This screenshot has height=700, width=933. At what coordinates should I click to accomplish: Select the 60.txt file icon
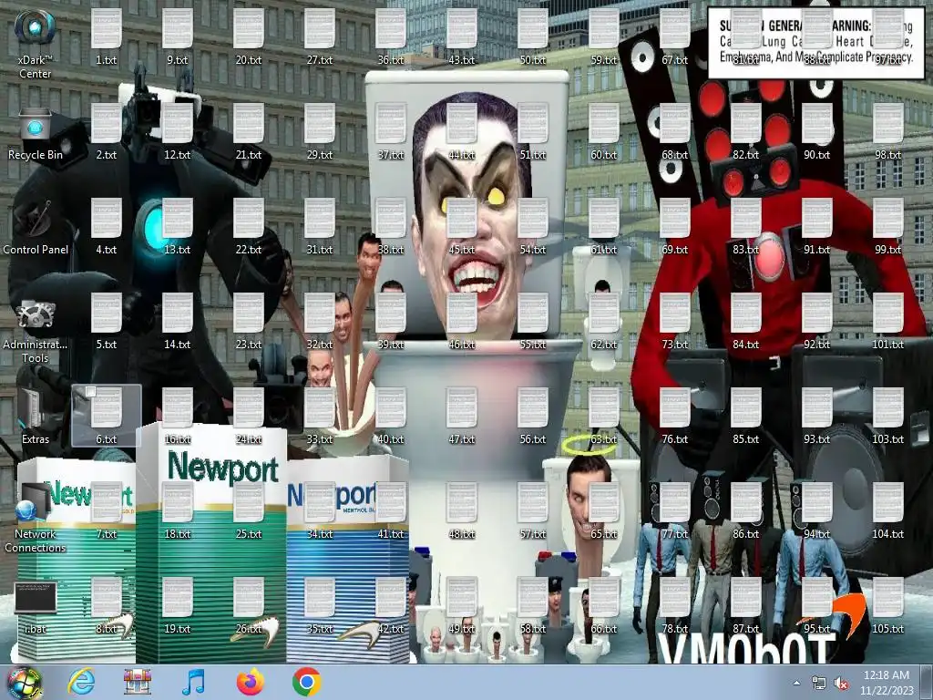tap(604, 124)
